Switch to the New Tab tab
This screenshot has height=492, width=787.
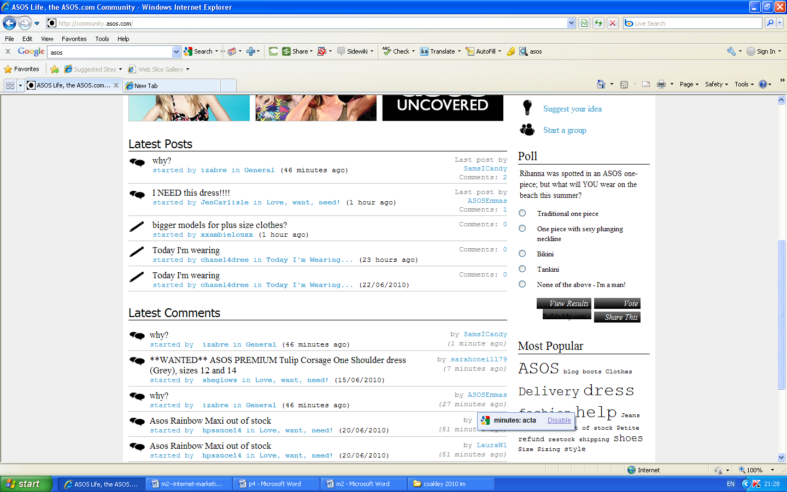tap(172, 86)
